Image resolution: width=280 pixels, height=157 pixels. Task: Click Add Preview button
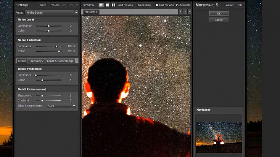click(126, 5)
